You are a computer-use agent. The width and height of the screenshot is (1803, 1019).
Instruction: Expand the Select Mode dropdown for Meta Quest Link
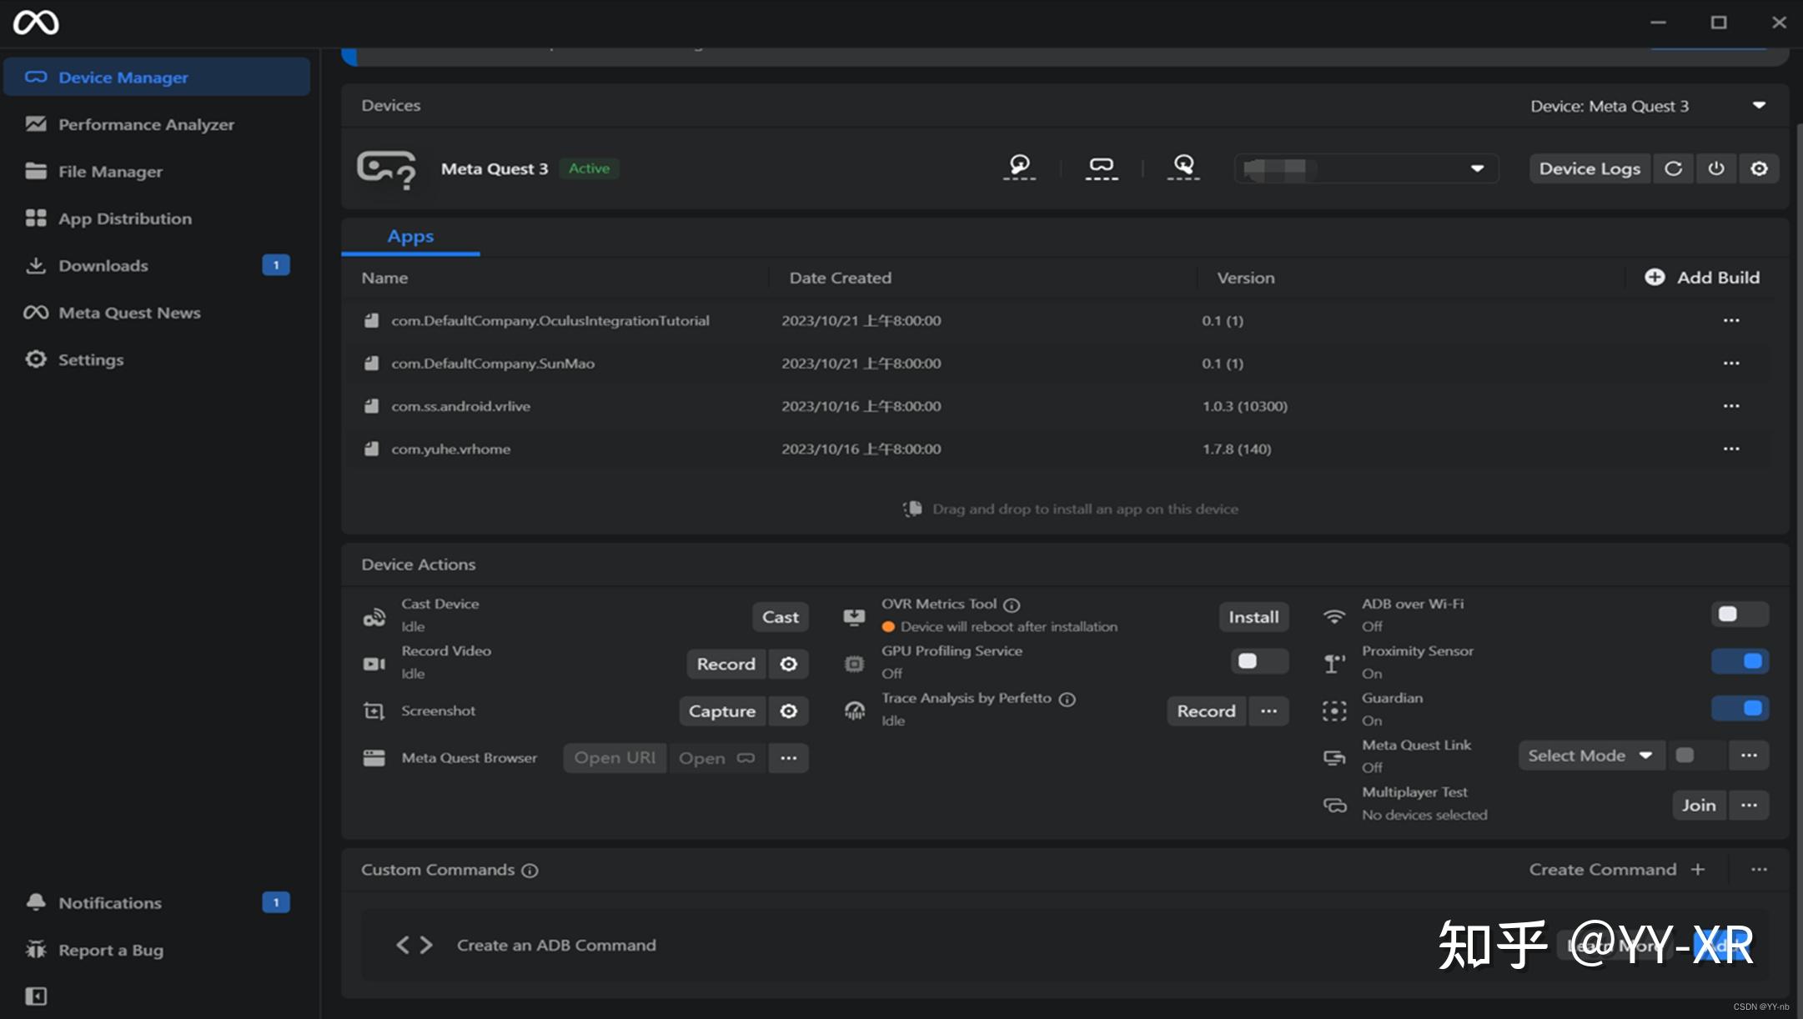(x=1590, y=755)
